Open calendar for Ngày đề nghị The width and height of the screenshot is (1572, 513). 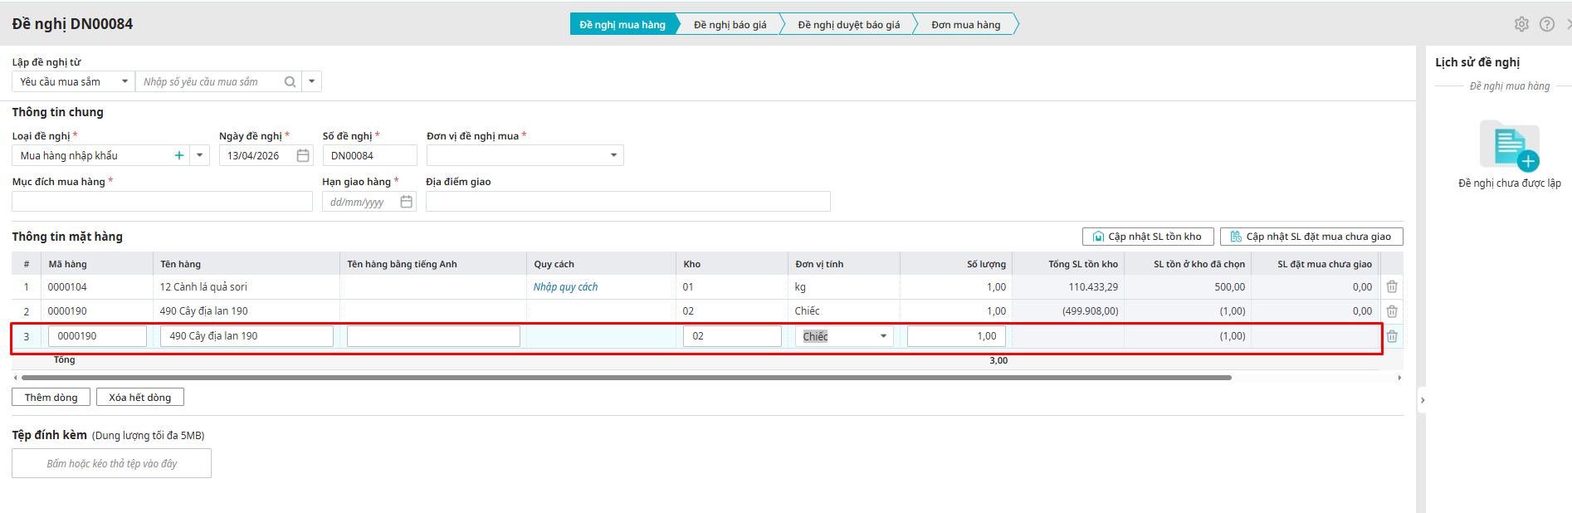click(303, 155)
